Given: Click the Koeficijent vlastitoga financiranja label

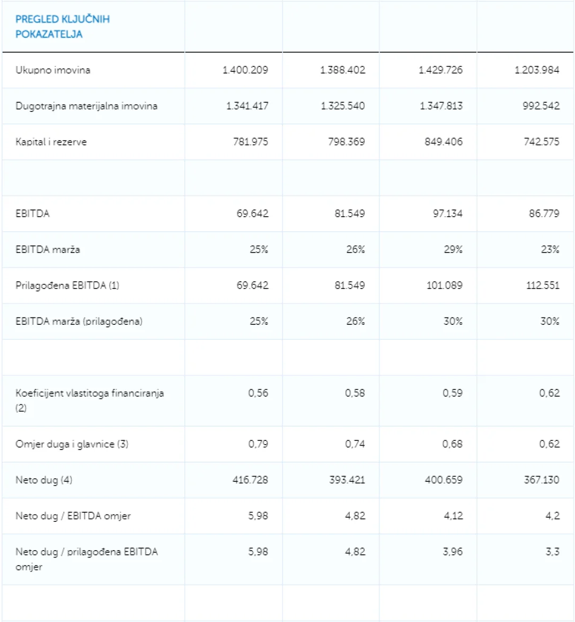Looking at the screenshot, I should [x=89, y=400].
